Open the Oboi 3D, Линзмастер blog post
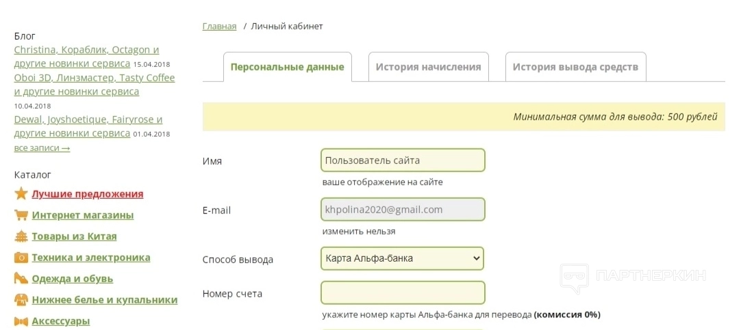741x330 pixels. [x=94, y=78]
